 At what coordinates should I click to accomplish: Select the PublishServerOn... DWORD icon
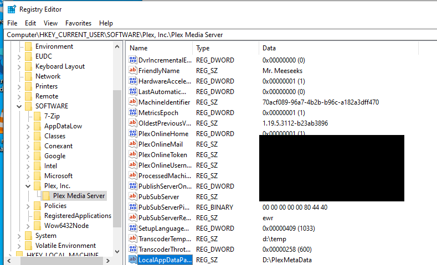[133, 186]
